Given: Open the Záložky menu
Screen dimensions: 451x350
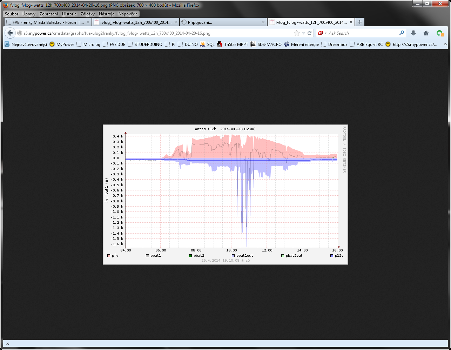Looking at the screenshot, I should coord(87,14).
